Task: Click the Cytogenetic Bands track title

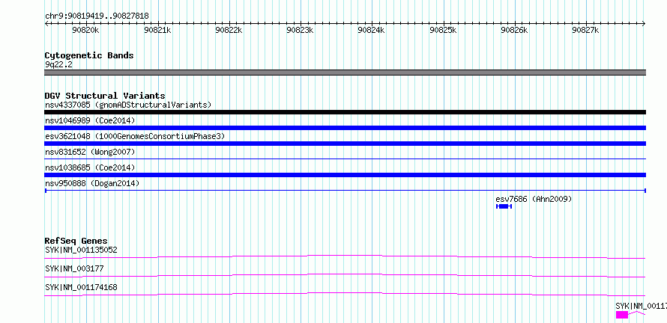Action: click(89, 55)
